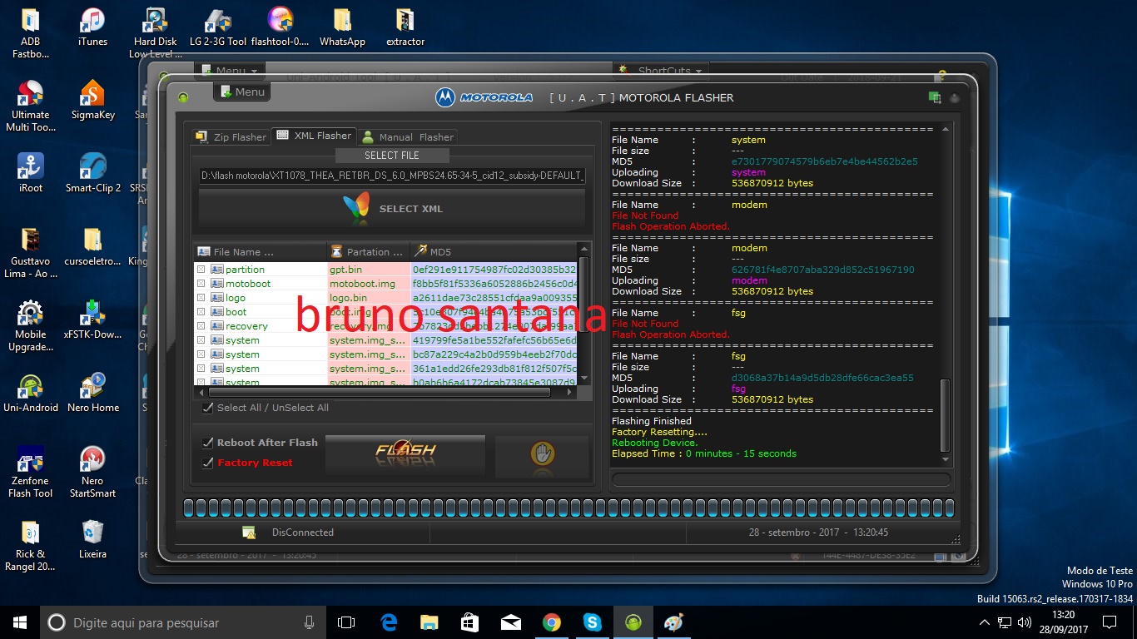1137x639 pixels.
Task: Click the Rebooting Device log line
Action: pos(655,443)
